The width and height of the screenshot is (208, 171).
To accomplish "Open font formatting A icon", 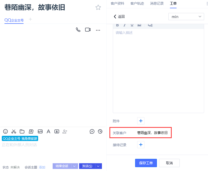I will point(48,131).
